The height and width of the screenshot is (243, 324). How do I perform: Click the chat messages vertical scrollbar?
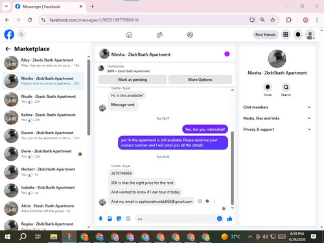tap(233, 168)
